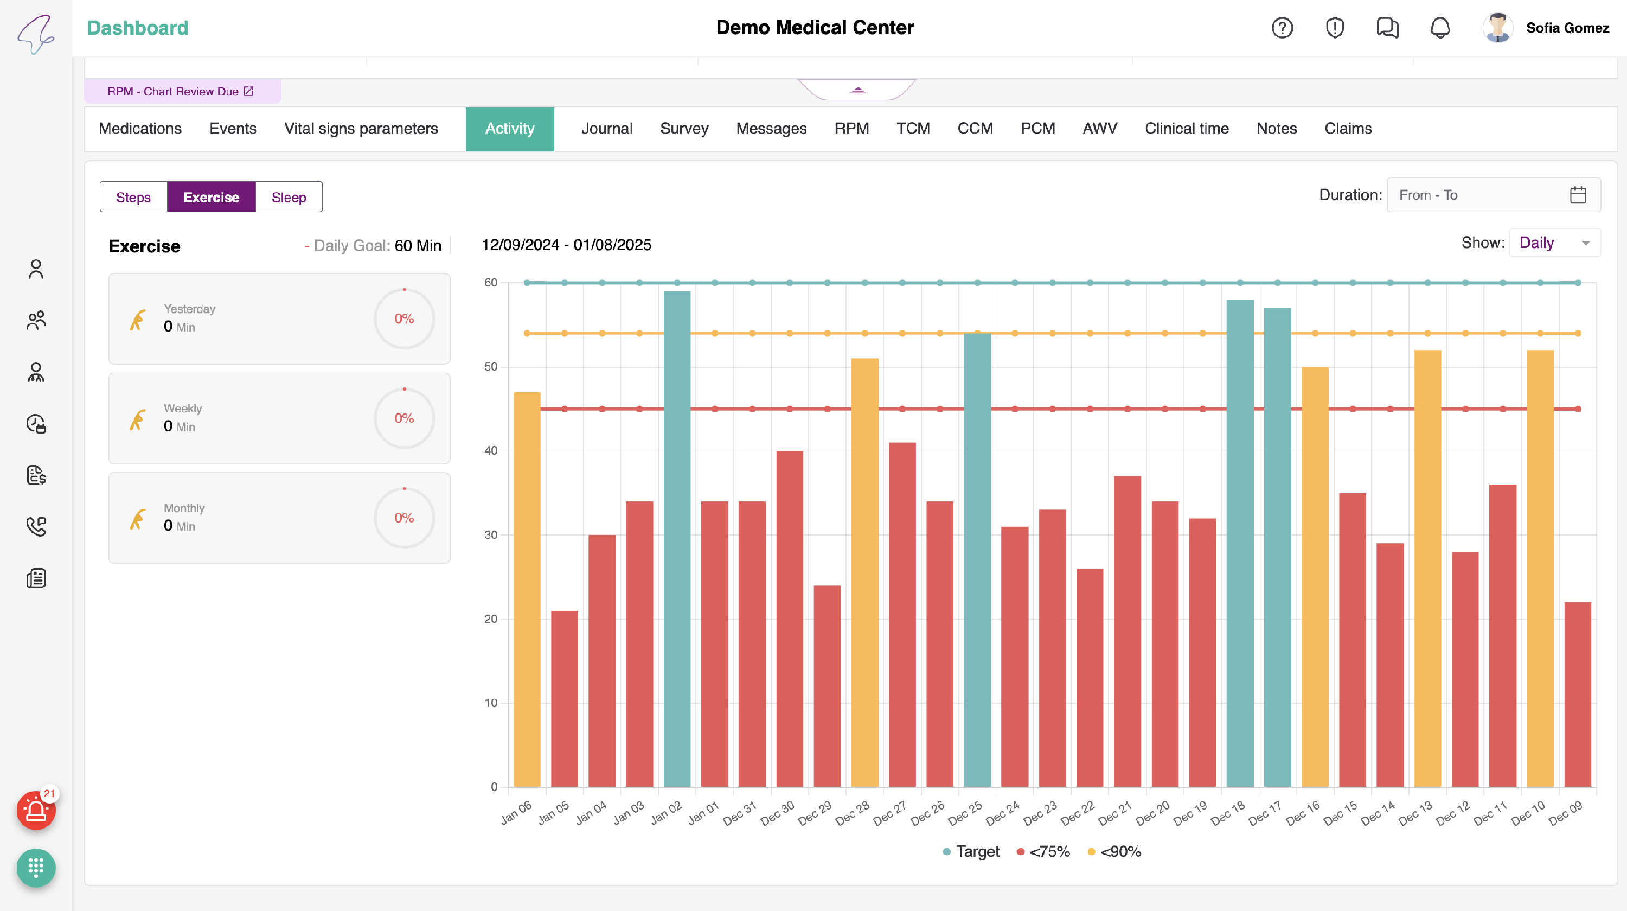This screenshot has height=911, width=1627.
Task: Open the Vital signs parameters tab
Action: (x=361, y=129)
